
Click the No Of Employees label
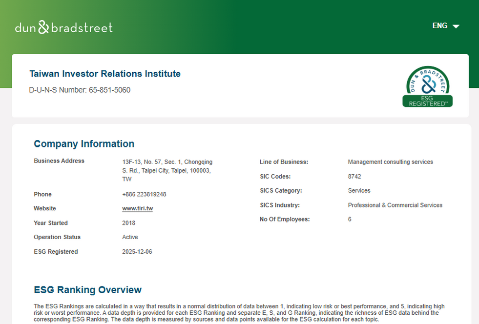(285, 219)
